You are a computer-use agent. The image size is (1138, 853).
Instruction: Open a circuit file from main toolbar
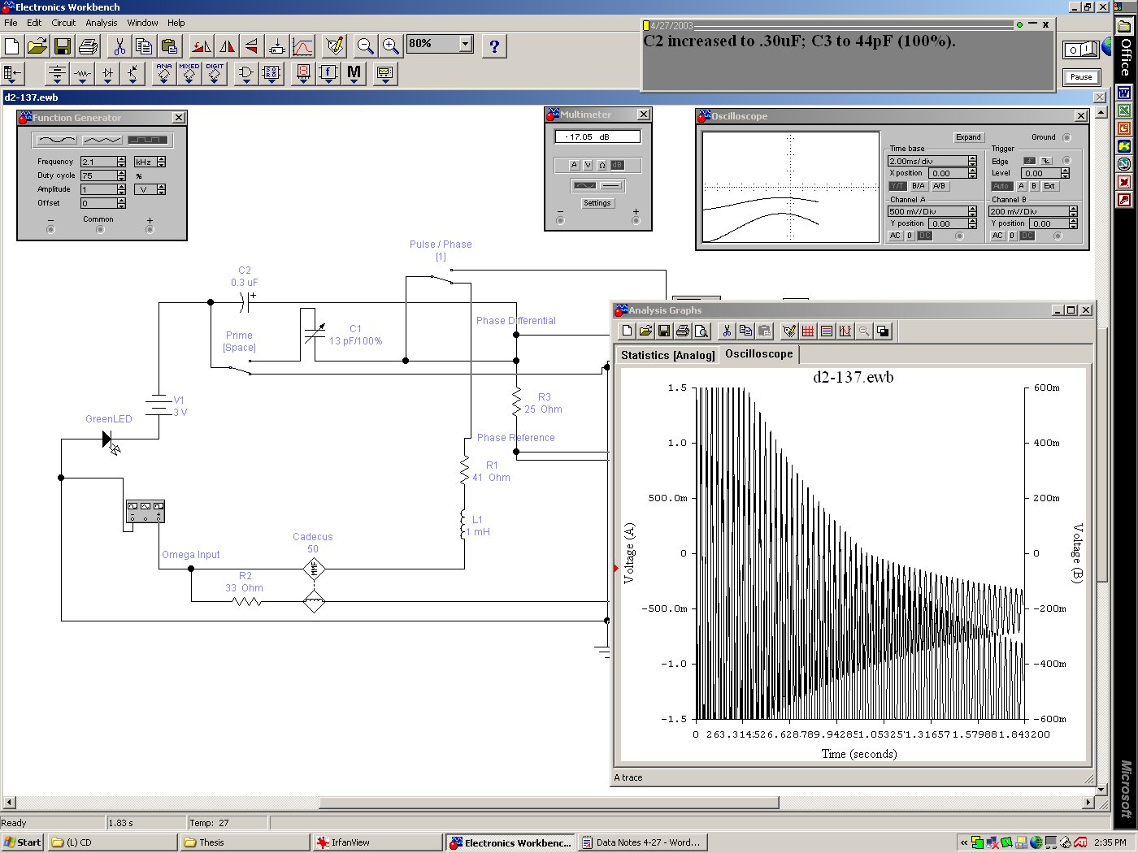pos(37,46)
